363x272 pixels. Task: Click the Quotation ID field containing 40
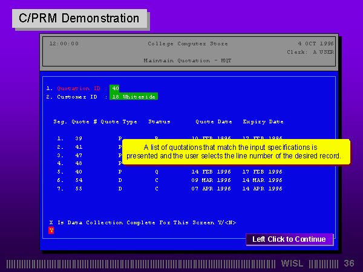tap(115, 88)
